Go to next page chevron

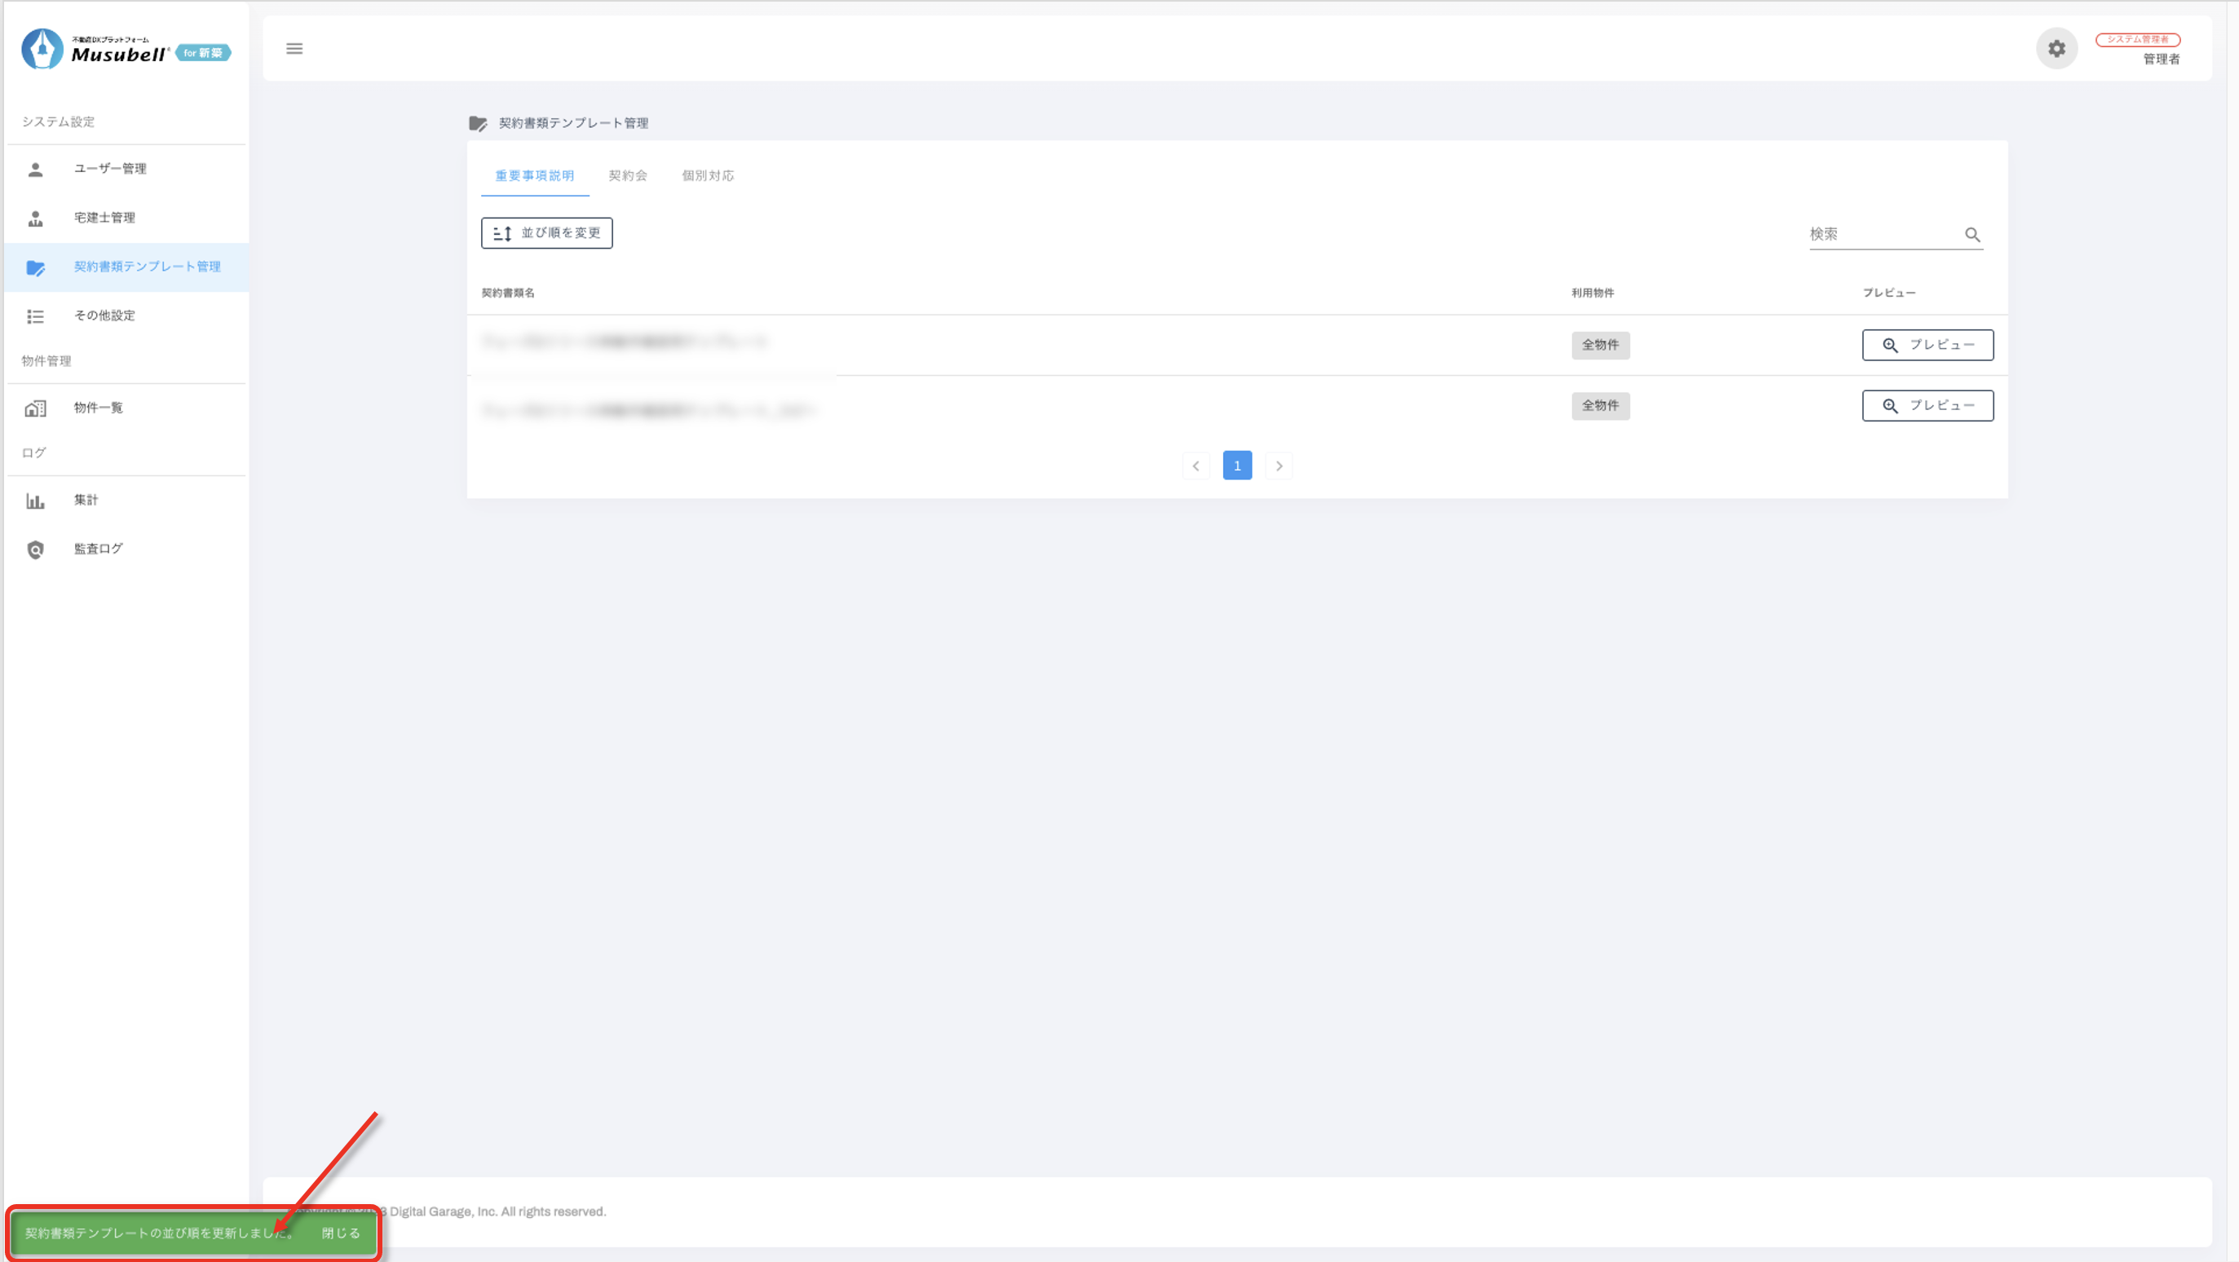pyautogui.click(x=1278, y=466)
